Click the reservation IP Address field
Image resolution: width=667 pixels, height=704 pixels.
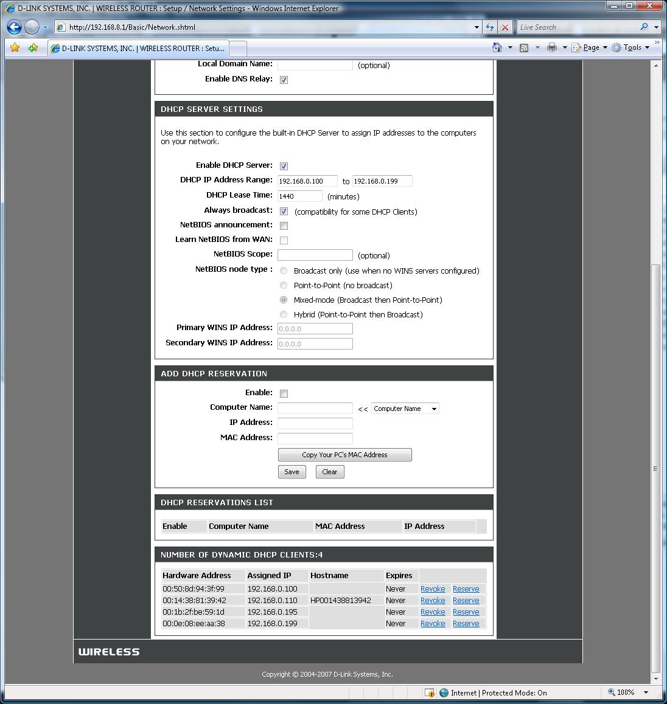coord(315,423)
